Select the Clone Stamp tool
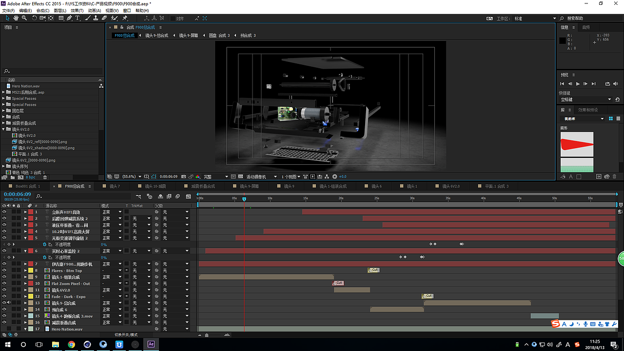This screenshot has width=624, height=351. 96,18
